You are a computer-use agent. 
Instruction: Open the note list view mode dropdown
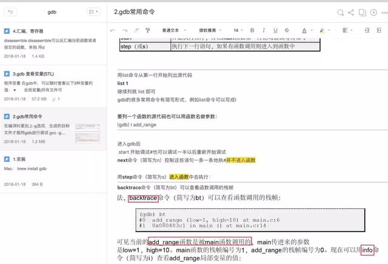[x=93, y=12]
